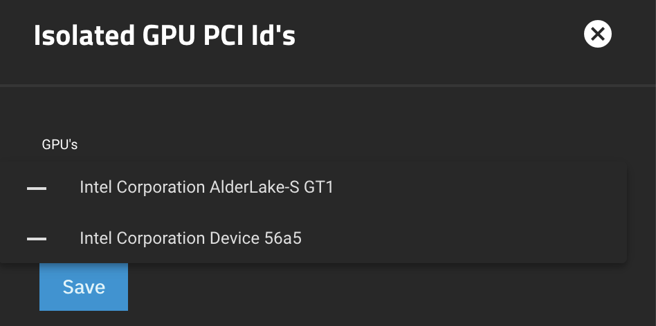Click the "Device 56a5" text
Image resolution: width=656 pixels, height=326 pixels.
[x=255, y=238]
